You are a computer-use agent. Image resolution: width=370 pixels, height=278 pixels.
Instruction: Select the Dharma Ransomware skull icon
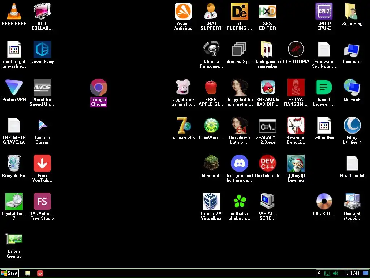pyautogui.click(x=211, y=49)
